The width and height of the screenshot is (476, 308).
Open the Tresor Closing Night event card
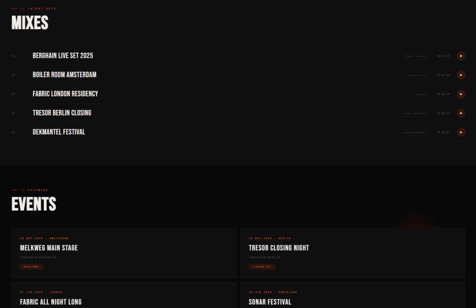(x=352, y=253)
